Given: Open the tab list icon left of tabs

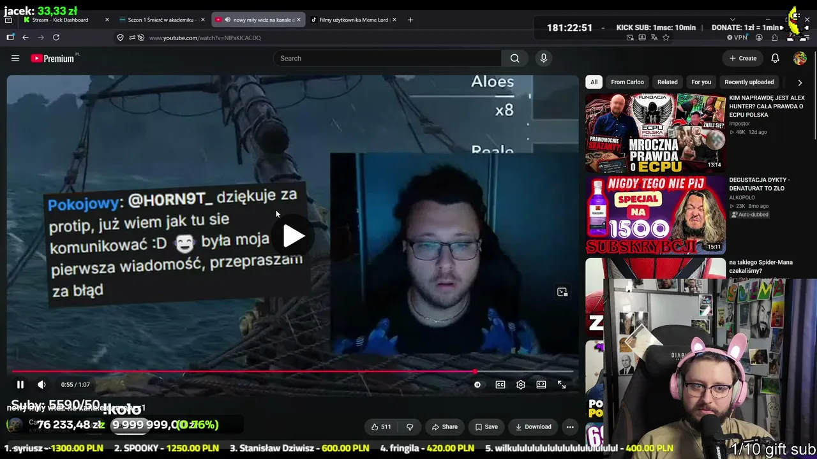Looking at the screenshot, I should coord(8,20).
